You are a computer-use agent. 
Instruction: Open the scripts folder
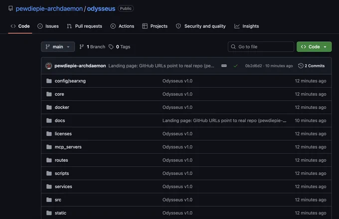click(x=62, y=173)
